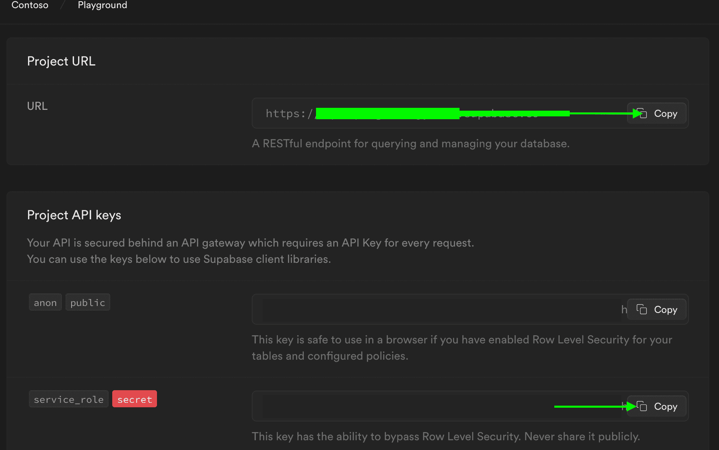This screenshot has height=450, width=719.
Task: Click the URL row label
Action: pos(37,106)
